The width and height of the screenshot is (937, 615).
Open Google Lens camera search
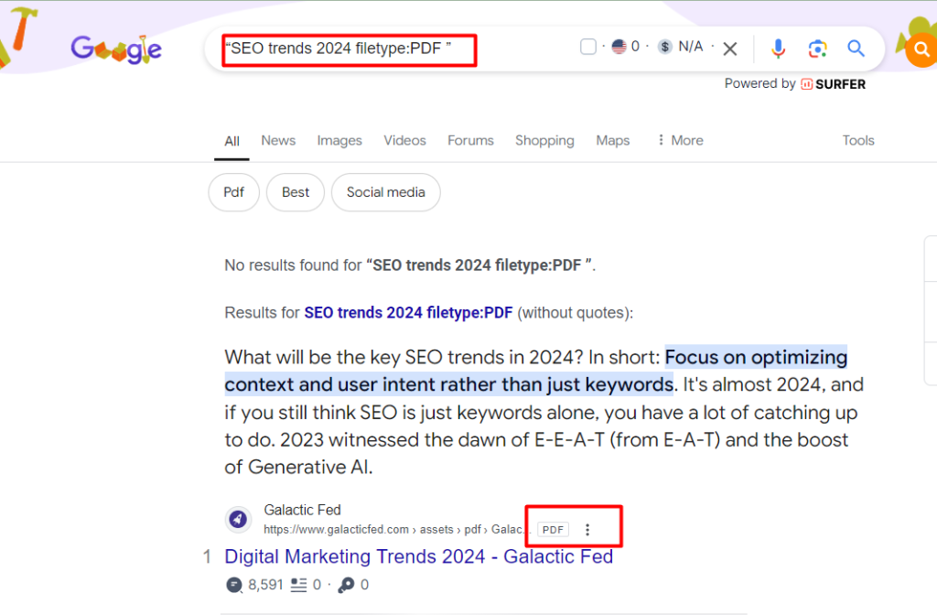point(817,49)
